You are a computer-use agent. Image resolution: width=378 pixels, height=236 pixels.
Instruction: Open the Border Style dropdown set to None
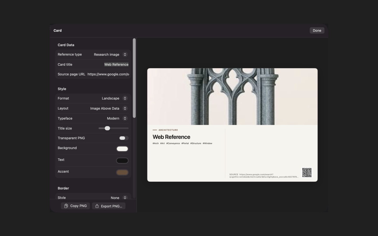(119, 198)
